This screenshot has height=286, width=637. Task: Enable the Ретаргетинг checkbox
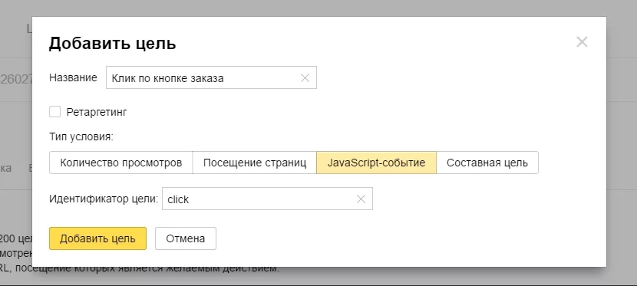pyautogui.click(x=54, y=111)
